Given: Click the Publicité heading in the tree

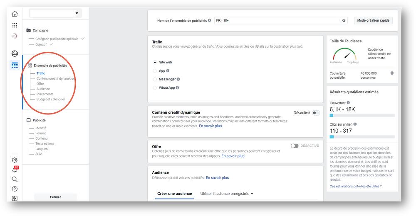Looking at the screenshot, I should 39,120.
